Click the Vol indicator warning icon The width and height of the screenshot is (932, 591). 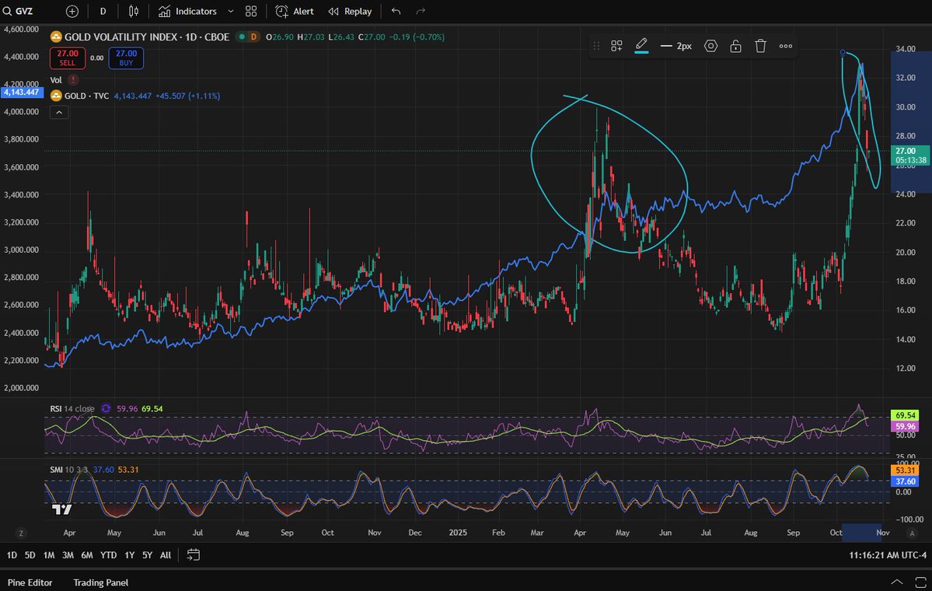(x=72, y=79)
